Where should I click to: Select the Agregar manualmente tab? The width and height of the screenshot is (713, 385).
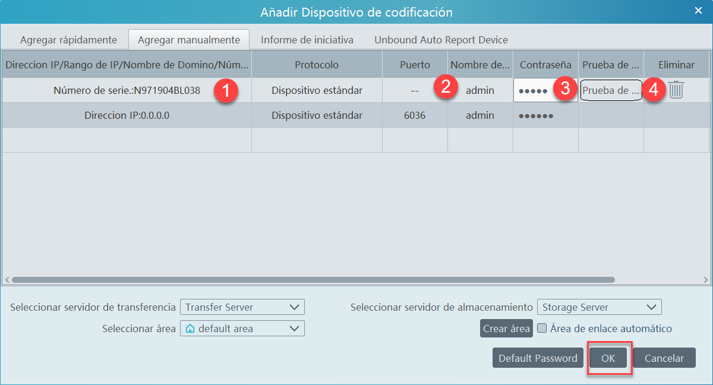[189, 40]
